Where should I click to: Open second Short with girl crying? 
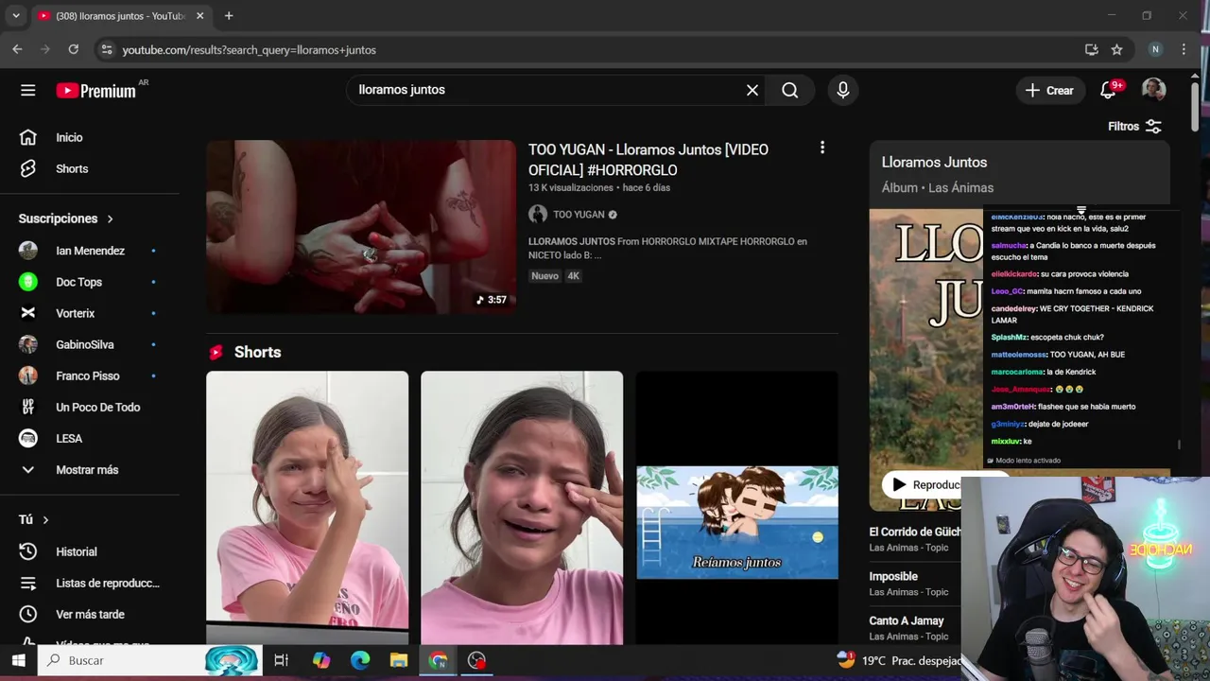(522, 507)
